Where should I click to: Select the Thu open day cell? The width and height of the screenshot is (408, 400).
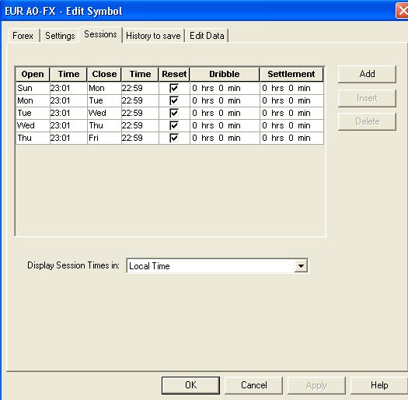pyautogui.click(x=33, y=138)
